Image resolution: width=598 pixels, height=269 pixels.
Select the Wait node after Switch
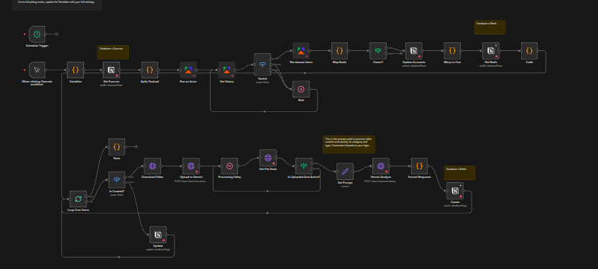(x=301, y=90)
